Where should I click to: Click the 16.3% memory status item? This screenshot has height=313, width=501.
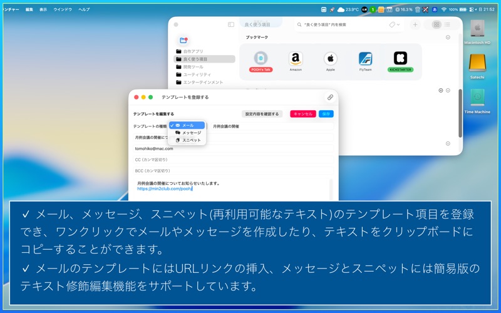click(404, 9)
